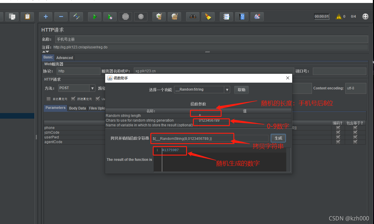The image size is (374, 224).
Task: Uncheck the 跟随重定向 checkbox
Action: [x=73, y=99]
